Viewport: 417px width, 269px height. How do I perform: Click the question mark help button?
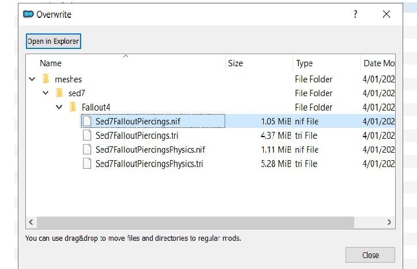point(355,14)
